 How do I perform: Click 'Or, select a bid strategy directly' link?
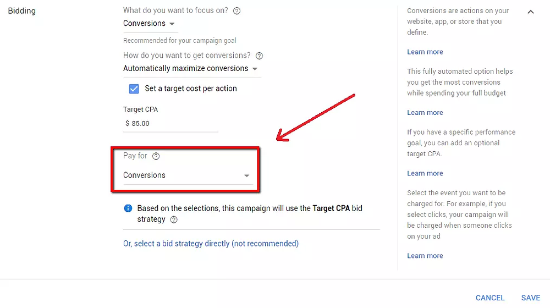[x=211, y=244]
